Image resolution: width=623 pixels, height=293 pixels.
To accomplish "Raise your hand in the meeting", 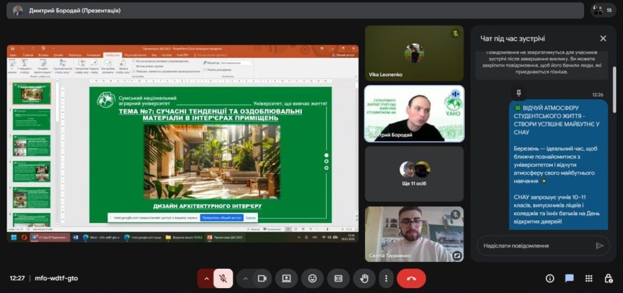I will point(364,278).
